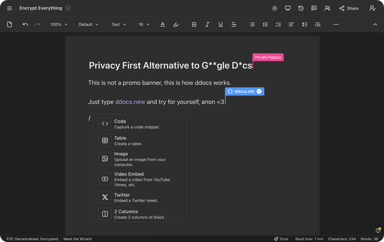Screen dimensions: 384x242
Task: Select Video Embed from the slash menu
Action: 140,179
